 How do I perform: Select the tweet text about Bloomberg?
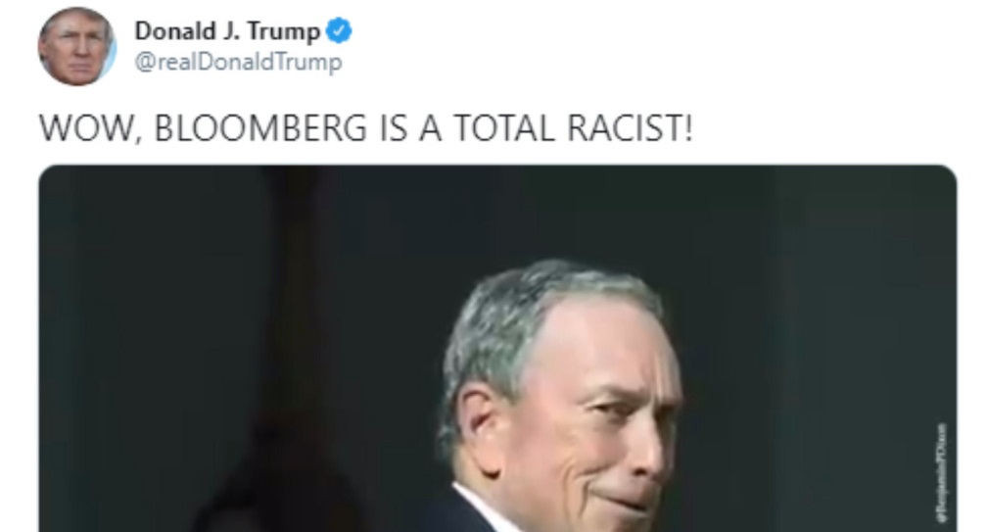[366, 128]
